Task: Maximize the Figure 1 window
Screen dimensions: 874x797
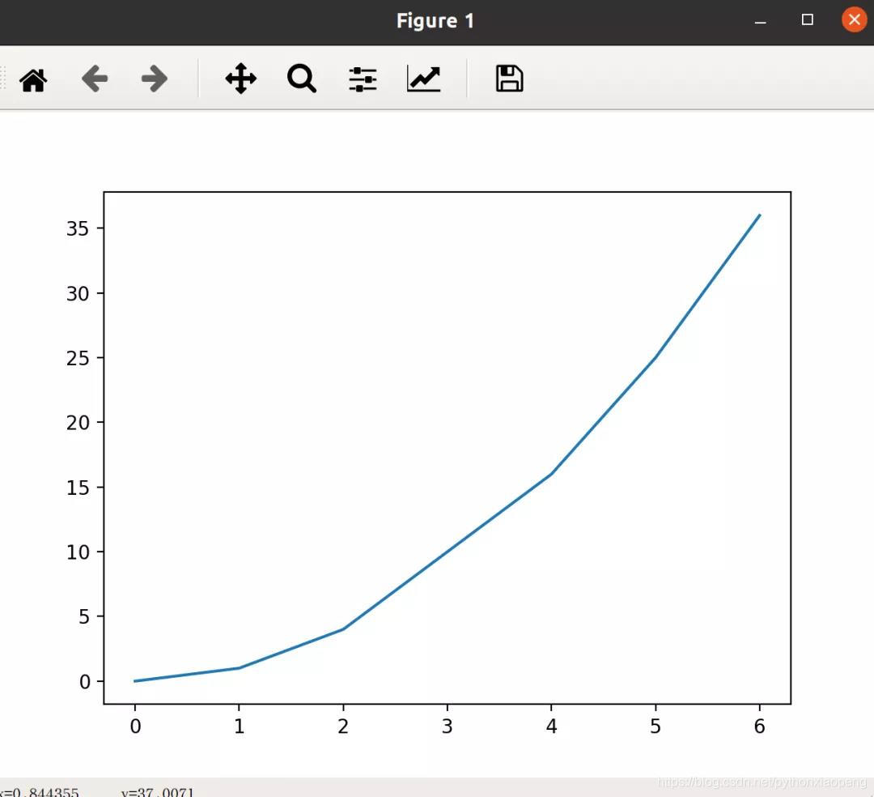Action: 807,20
